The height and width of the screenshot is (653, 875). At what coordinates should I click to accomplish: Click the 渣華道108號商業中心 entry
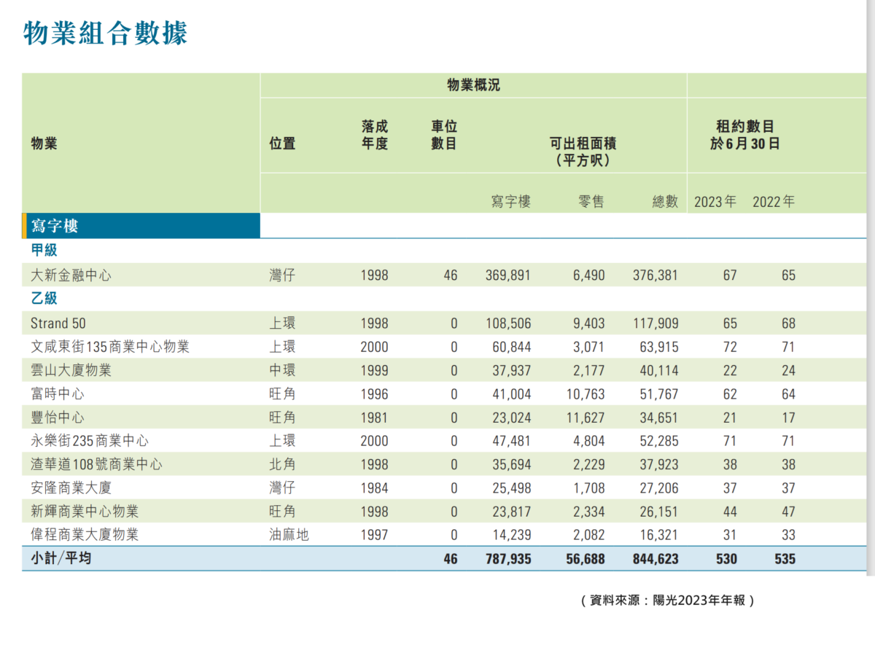click(x=98, y=464)
